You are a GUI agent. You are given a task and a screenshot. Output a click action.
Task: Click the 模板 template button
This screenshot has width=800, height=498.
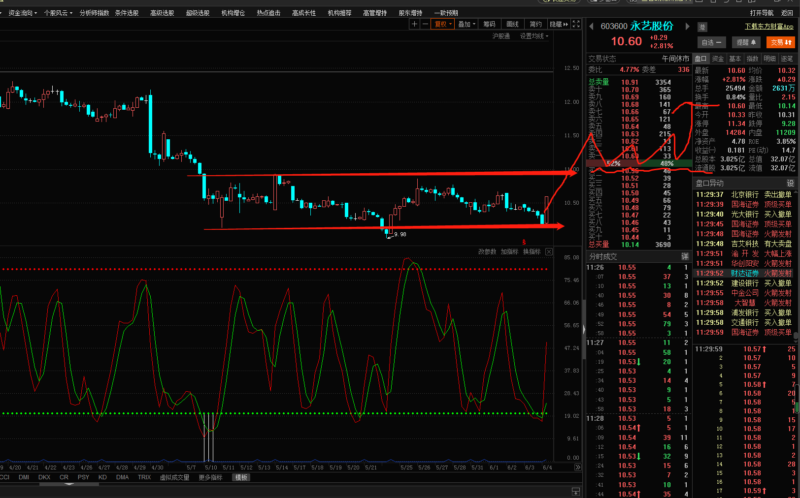[x=241, y=477]
